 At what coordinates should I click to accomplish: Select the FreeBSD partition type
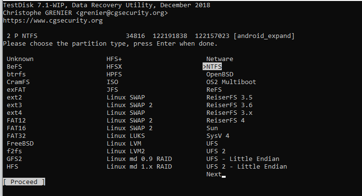click(x=21, y=144)
